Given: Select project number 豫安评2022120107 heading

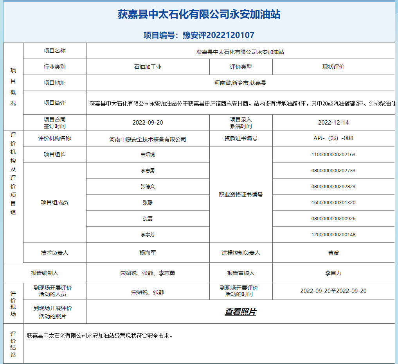Looking at the screenshot, I should (x=199, y=35).
